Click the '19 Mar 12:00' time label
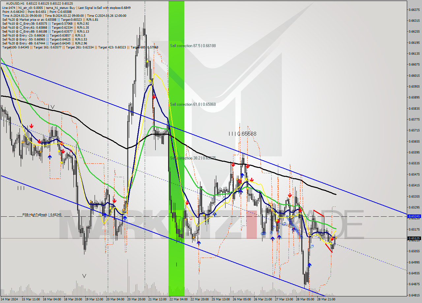The height and width of the screenshot is (303, 422). click(x=94, y=299)
